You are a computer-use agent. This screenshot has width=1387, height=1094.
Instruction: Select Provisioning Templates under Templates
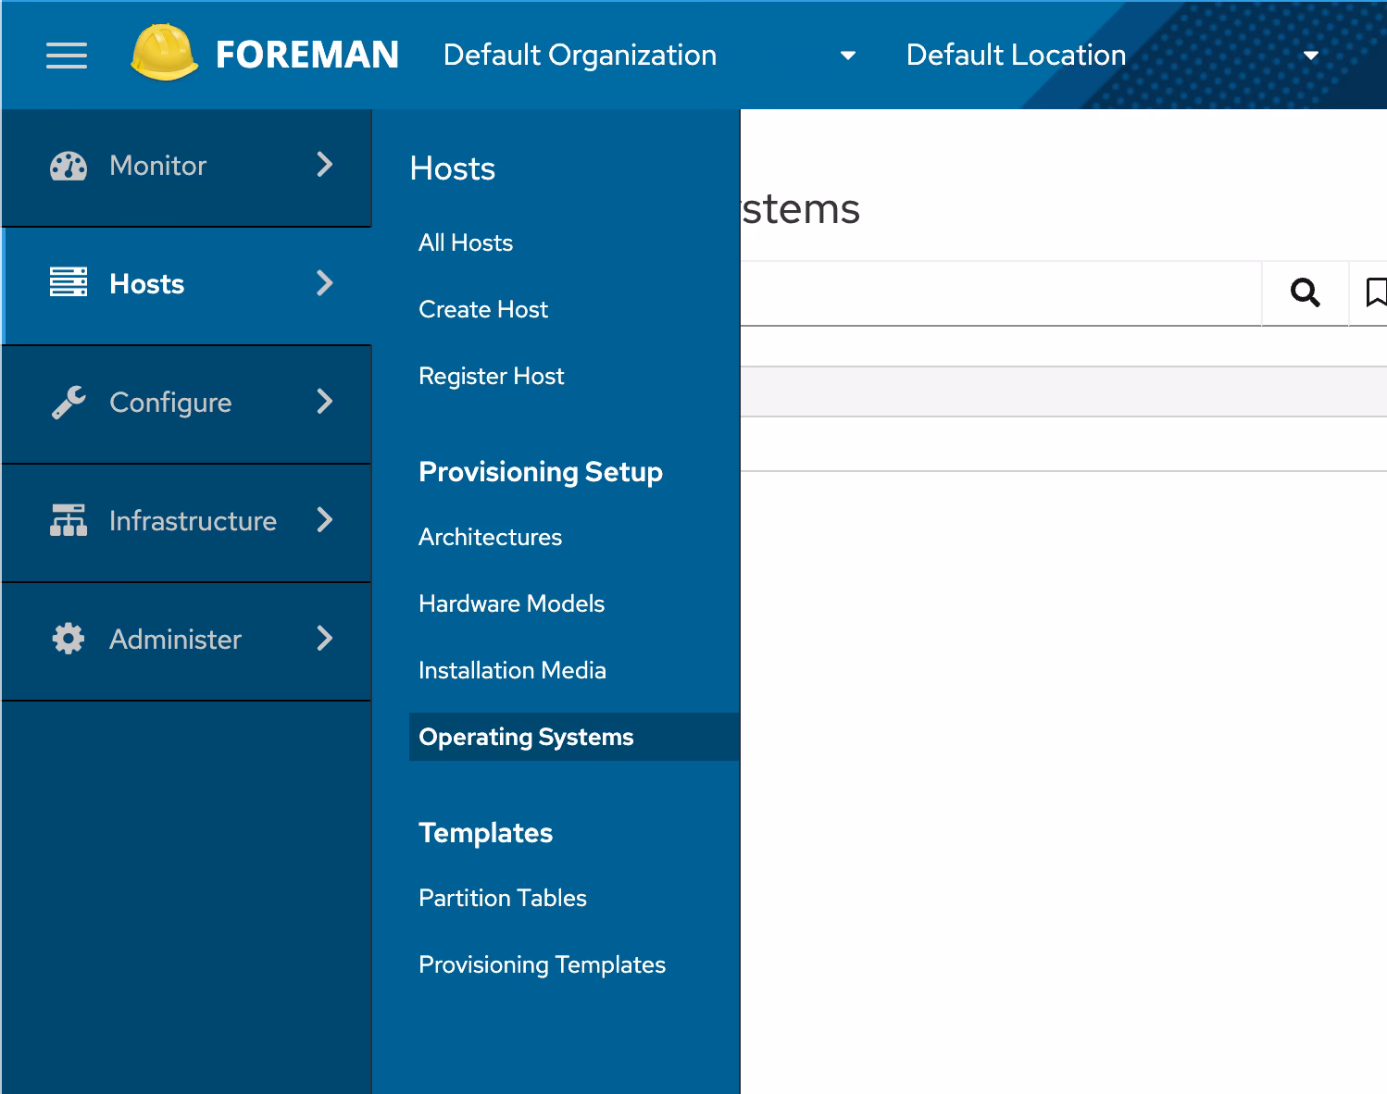point(542,964)
